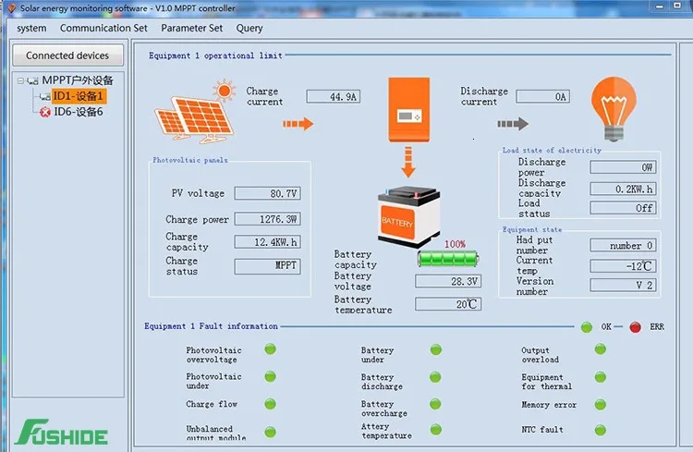Viewport: 693px width, 452px height.
Task: Click the Attery temperature status light
Action: click(x=436, y=429)
